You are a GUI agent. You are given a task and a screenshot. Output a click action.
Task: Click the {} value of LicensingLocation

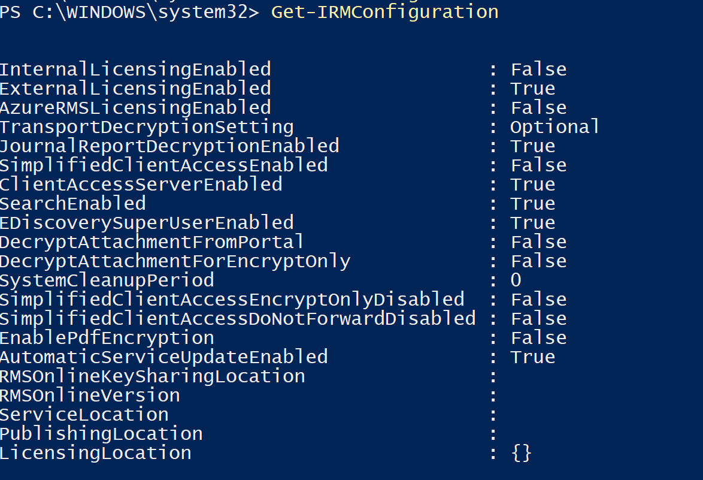tap(522, 453)
